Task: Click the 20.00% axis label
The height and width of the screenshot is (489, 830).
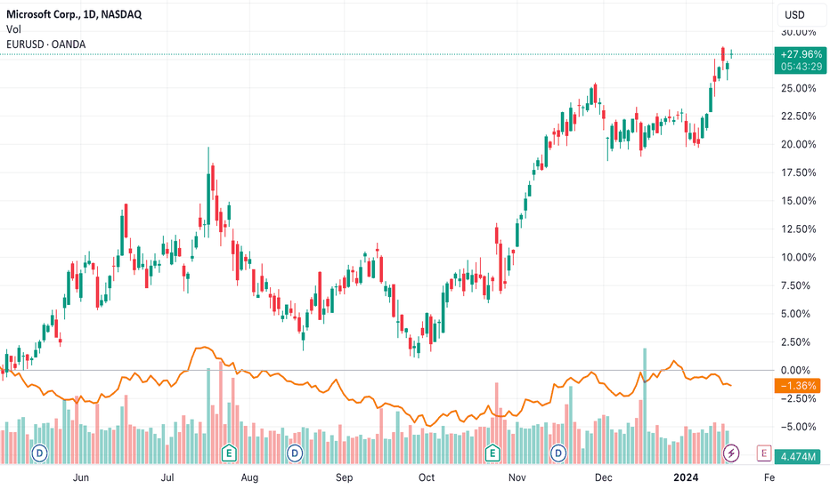Action: (x=798, y=144)
